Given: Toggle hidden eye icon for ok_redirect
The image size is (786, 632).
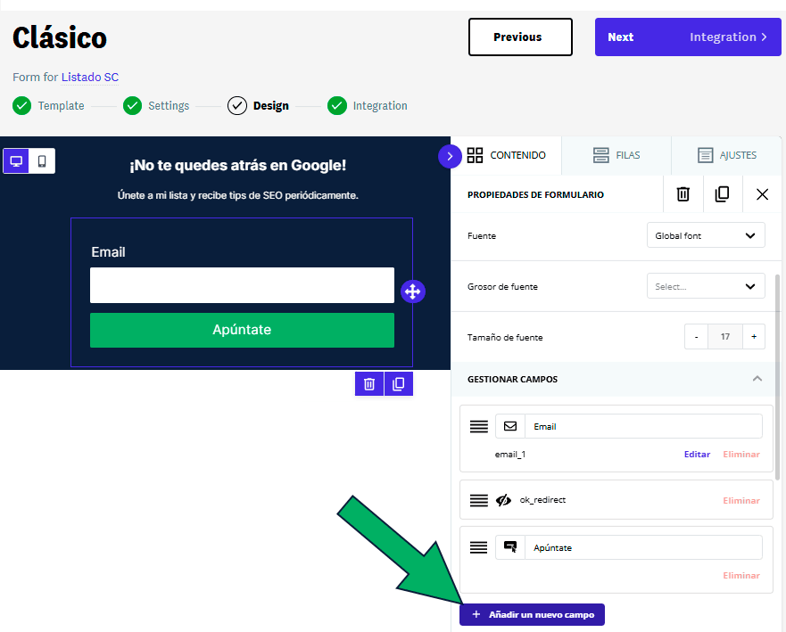Looking at the screenshot, I should click(x=504, y=500).
